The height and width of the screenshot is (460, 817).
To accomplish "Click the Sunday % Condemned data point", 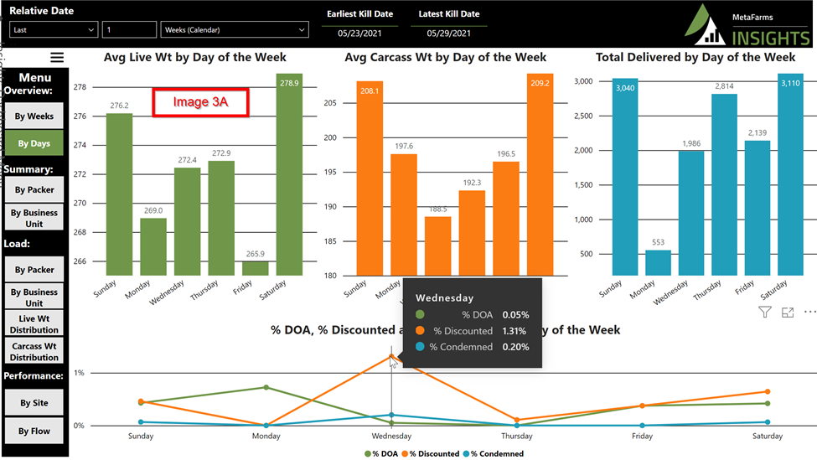I will (x=141, y=422).
